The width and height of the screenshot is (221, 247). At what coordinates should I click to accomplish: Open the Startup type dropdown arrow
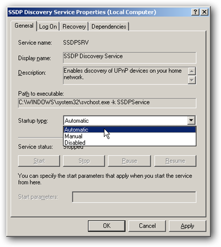pyautogui.click(x=191, y=120)
